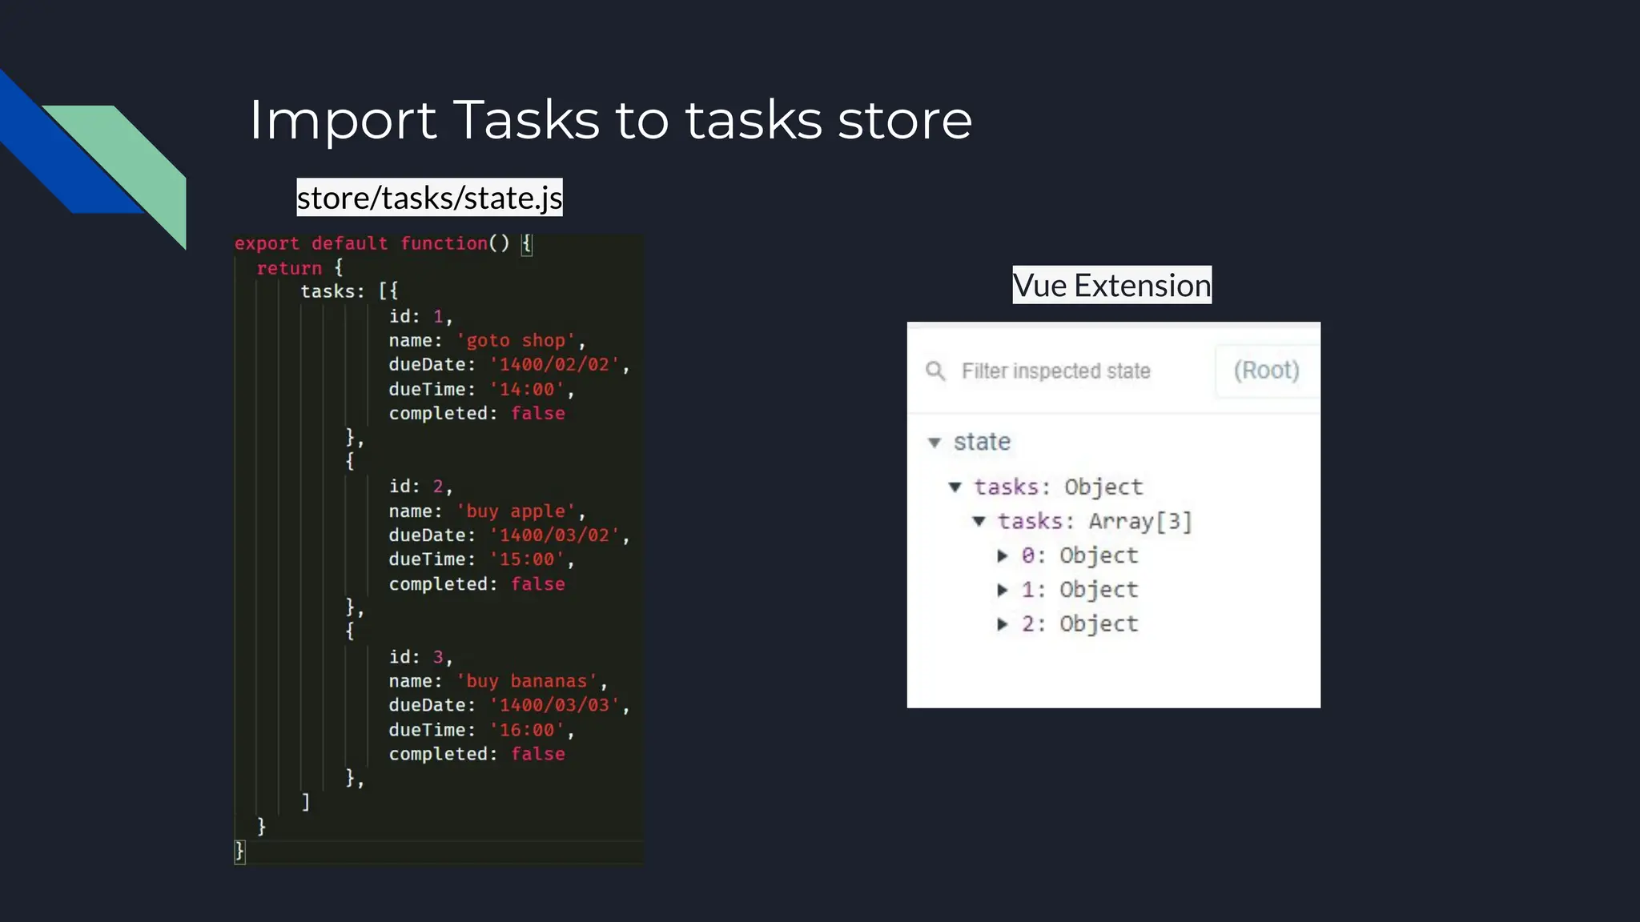Click the search magnifier icon in Vue panel

click(935, 371)
